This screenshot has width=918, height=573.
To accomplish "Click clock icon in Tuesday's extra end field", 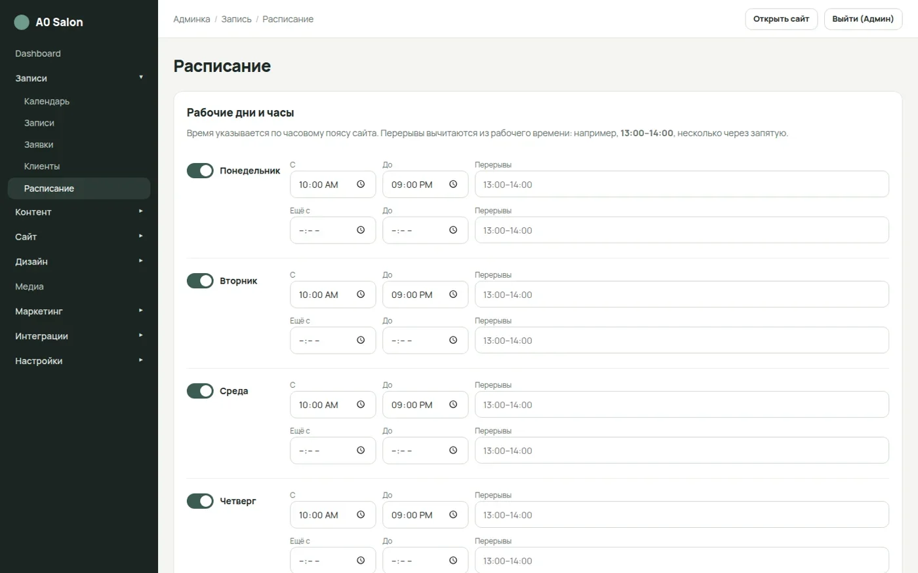I will coord(453,341).
